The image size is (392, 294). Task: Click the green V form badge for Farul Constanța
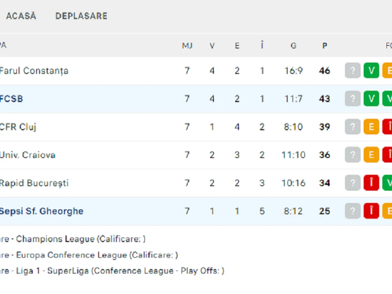coord(371,71)
